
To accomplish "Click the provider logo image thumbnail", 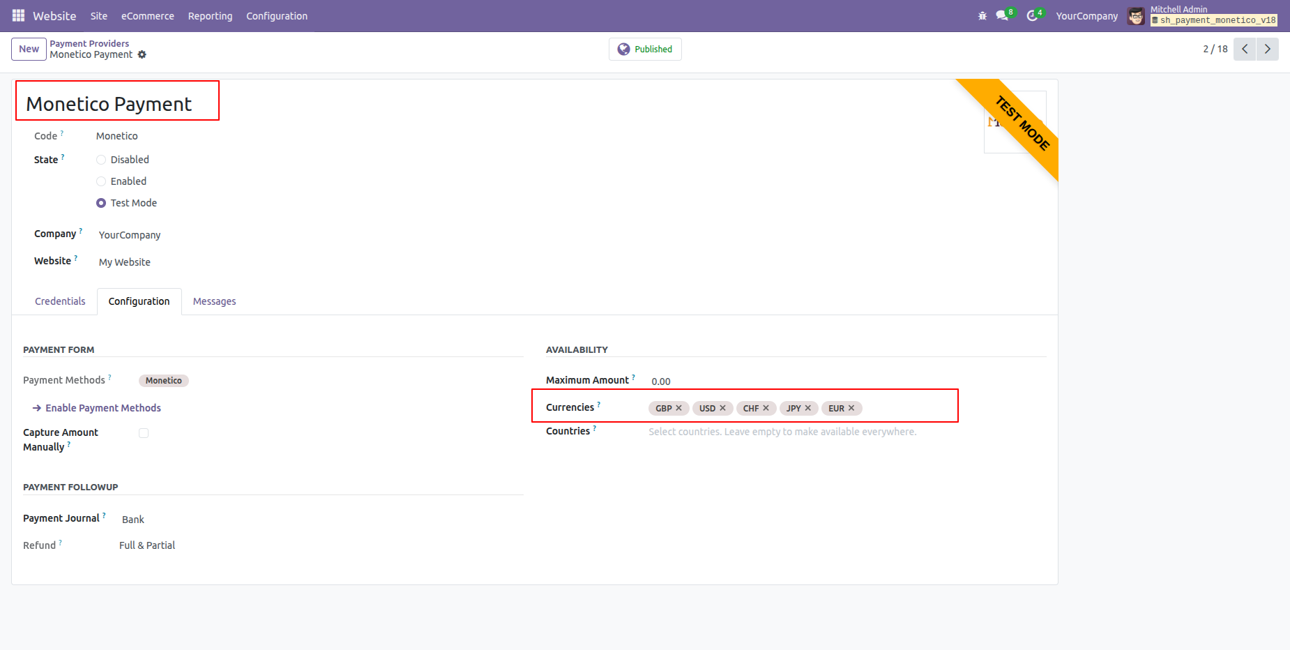I will (x=1015, y=122).
